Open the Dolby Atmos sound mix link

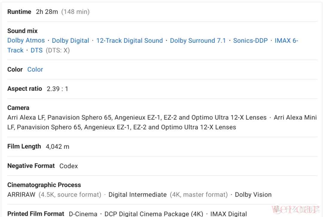[26, 41]
